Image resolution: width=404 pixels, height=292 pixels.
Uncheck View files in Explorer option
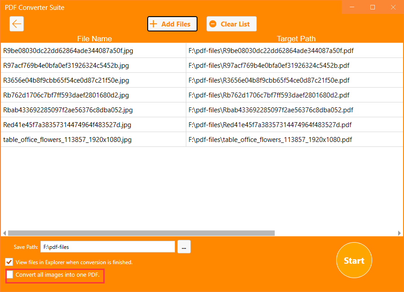pyautogui.click(x=9, y=262)
